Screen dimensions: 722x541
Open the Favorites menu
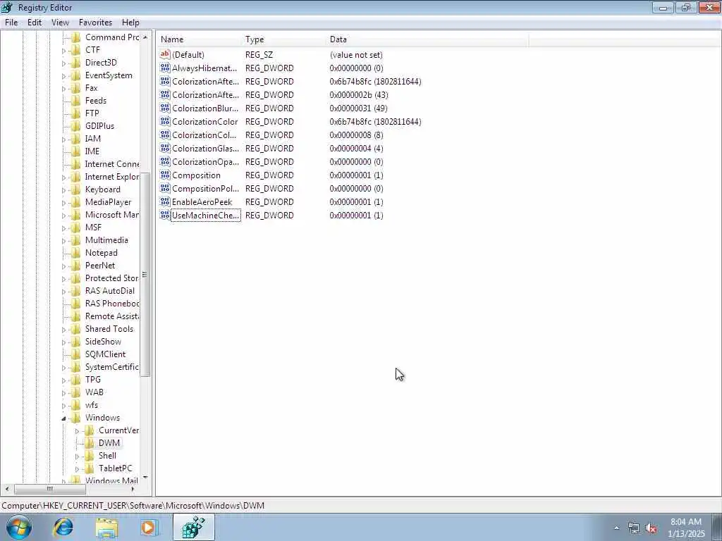[95, 23]
